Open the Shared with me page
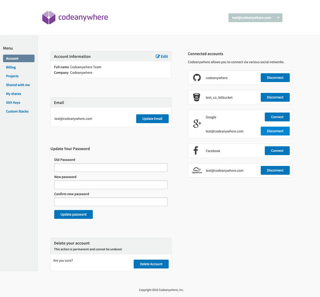 click(x=18, y=85)
